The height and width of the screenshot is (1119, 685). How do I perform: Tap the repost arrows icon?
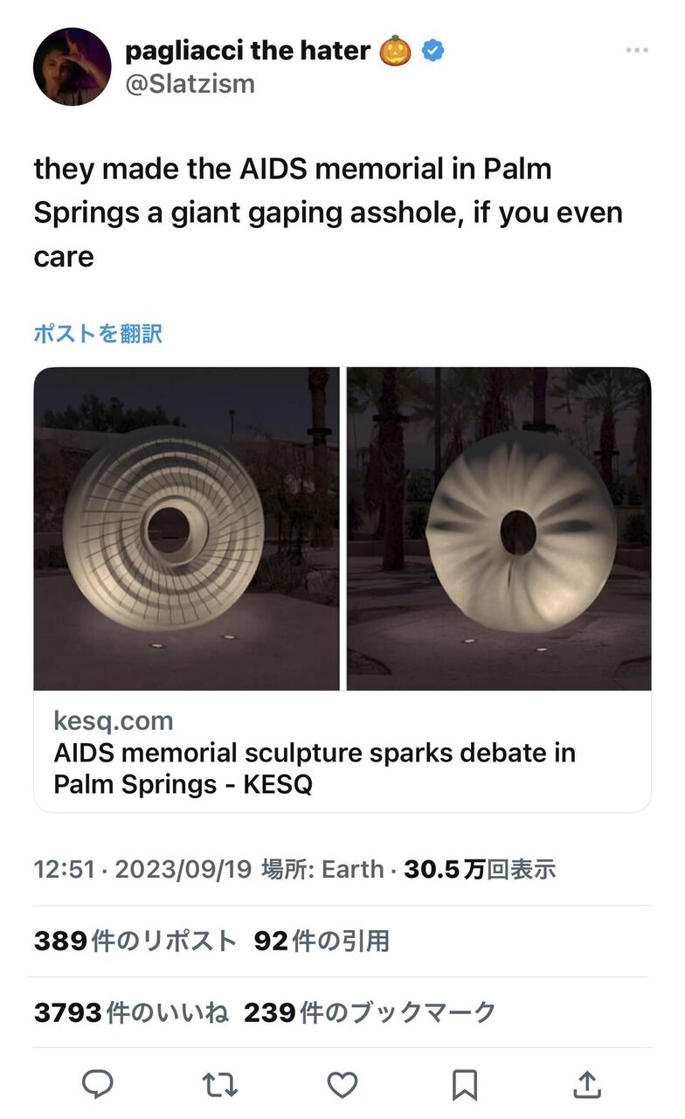click(219, 1085)
